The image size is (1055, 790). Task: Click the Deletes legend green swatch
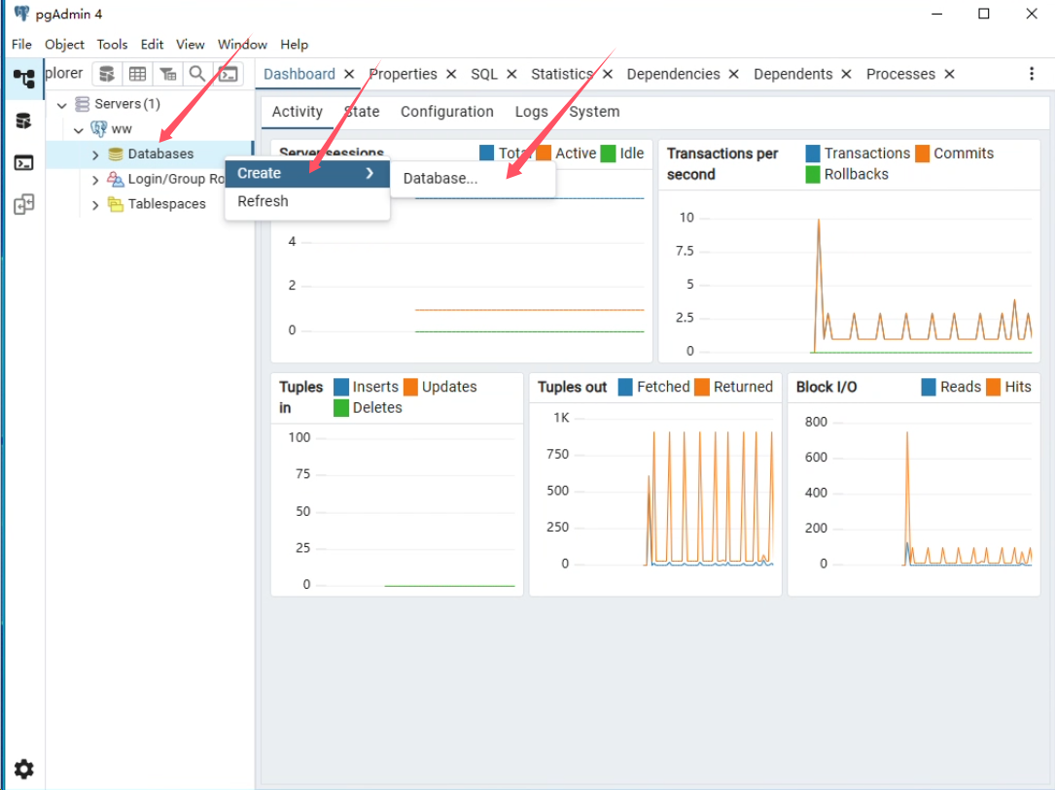tap(341, 407)
